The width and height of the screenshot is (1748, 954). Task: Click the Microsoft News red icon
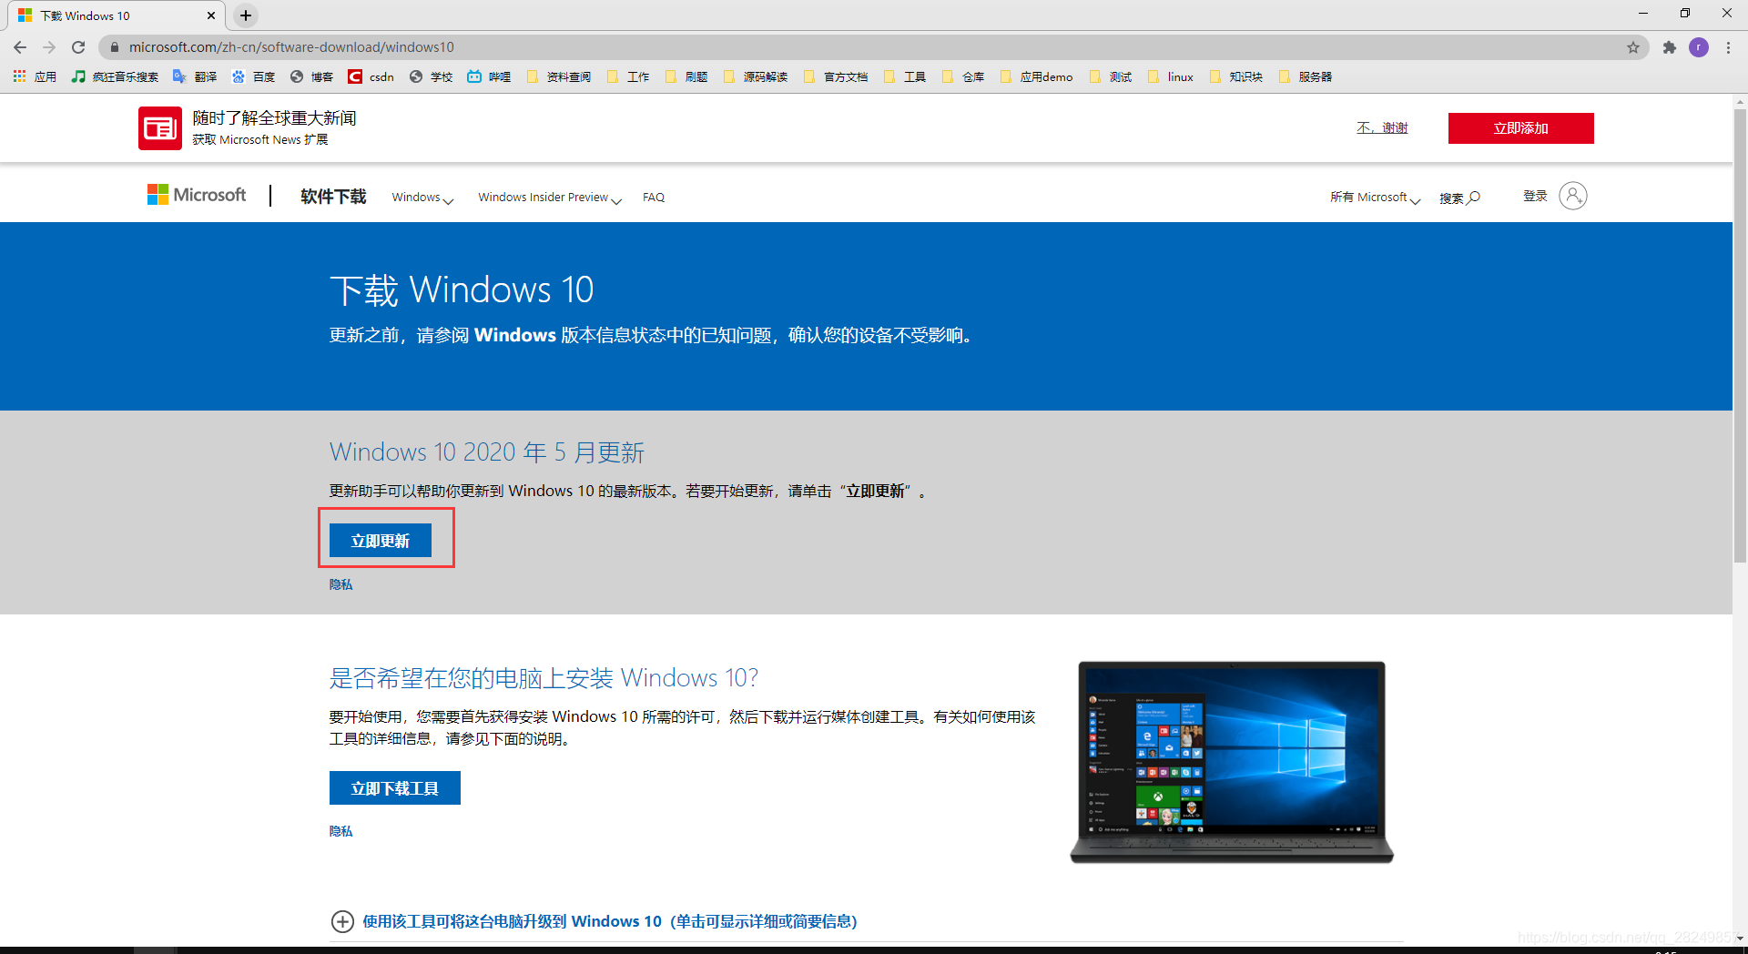[x=160, y=128]
